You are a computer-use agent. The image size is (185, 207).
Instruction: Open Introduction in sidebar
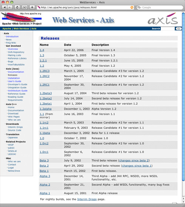[12, 37]
